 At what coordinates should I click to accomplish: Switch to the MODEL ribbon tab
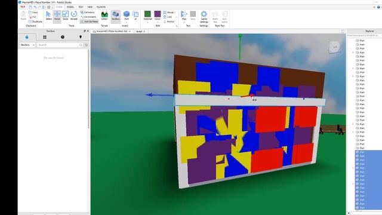[x=70, y=7]
